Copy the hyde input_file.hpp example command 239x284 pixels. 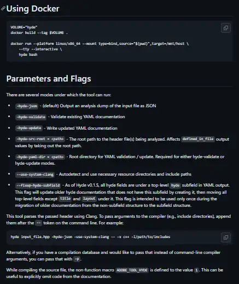(x=226, y=237)
